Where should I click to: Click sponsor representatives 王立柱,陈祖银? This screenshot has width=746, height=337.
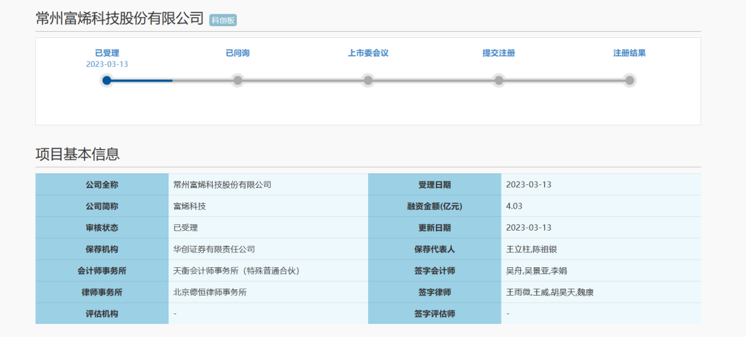click(532, 249)
